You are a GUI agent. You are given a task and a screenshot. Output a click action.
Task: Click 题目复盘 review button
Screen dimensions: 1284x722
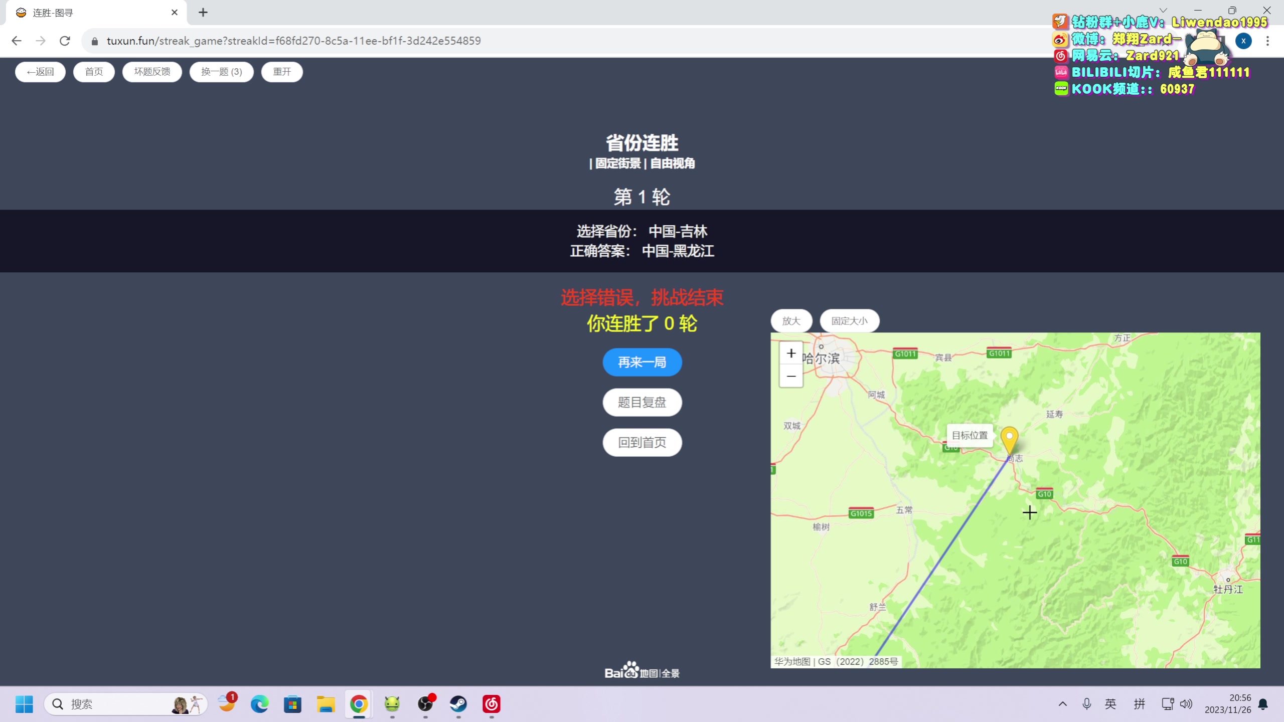(642, 402)
